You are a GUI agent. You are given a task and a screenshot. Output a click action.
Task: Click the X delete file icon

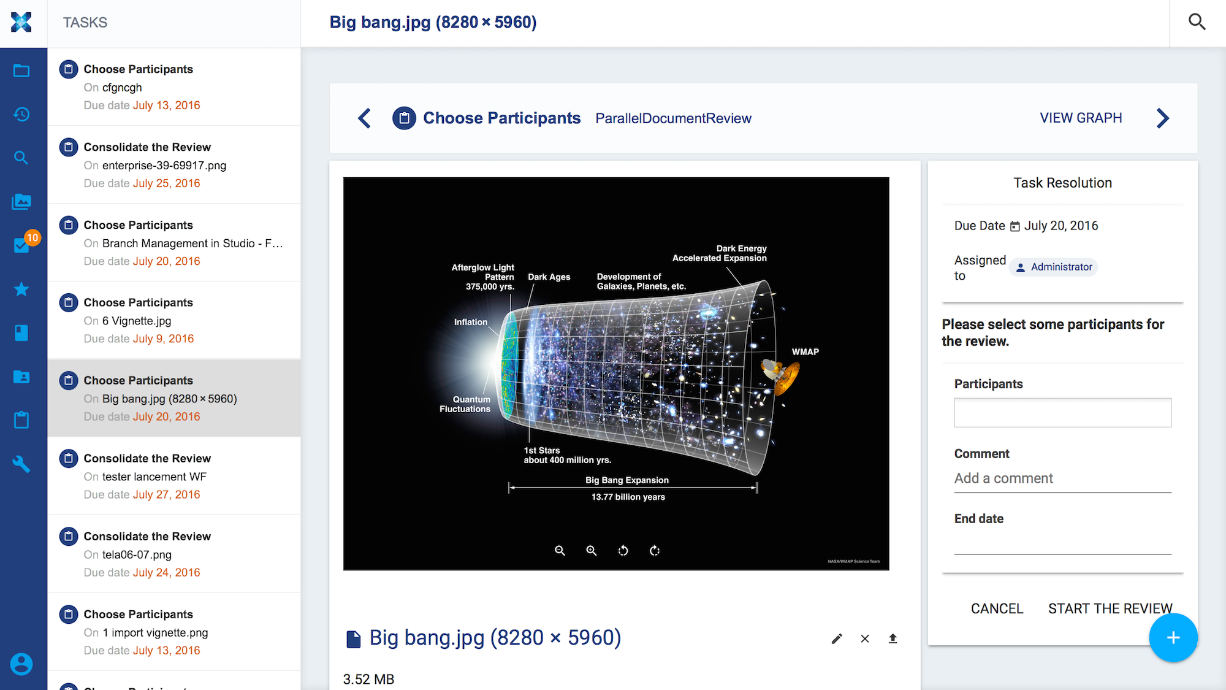click(865, 639)
